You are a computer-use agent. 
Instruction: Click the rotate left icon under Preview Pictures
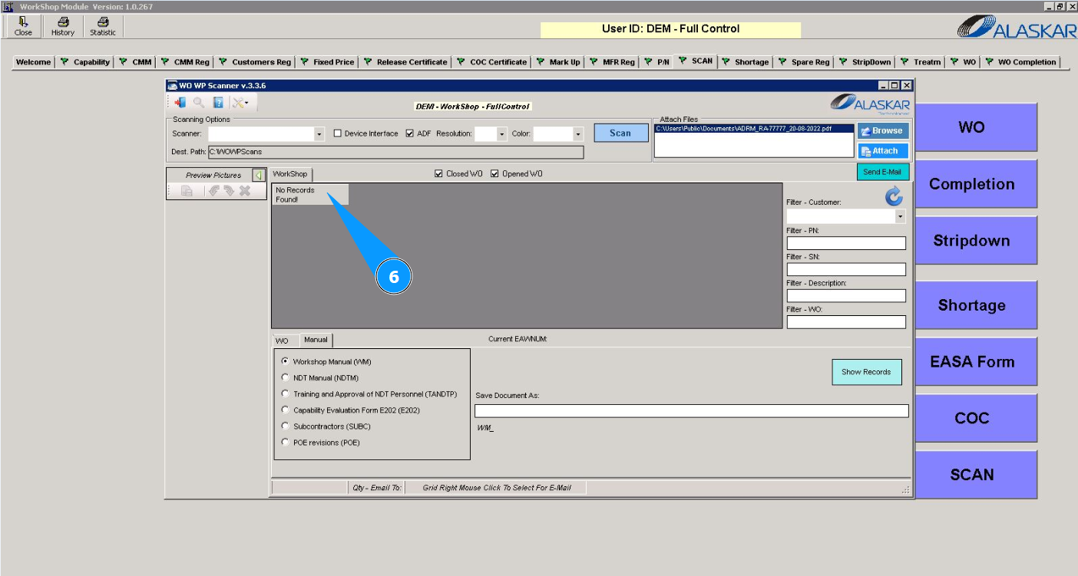[x=215, y=191]
